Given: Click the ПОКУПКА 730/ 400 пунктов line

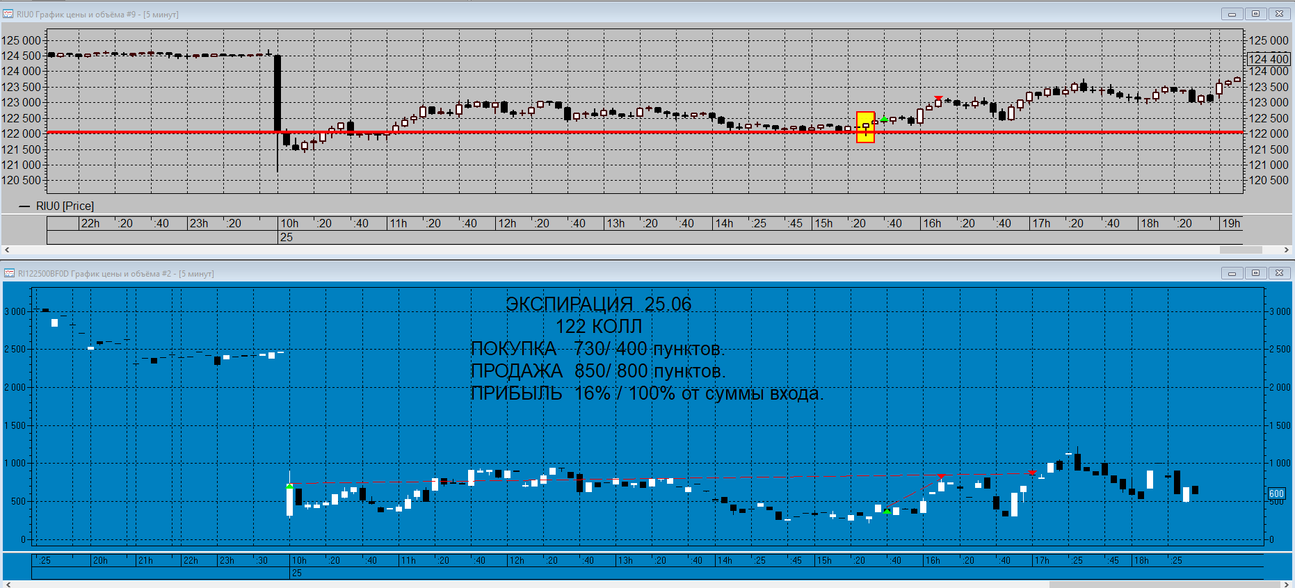Looking at the screenshot, I should point(598,349).
